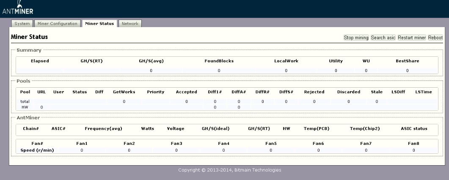
Task: Click the Miner Status page heading
Action: [x=29, y=37]
